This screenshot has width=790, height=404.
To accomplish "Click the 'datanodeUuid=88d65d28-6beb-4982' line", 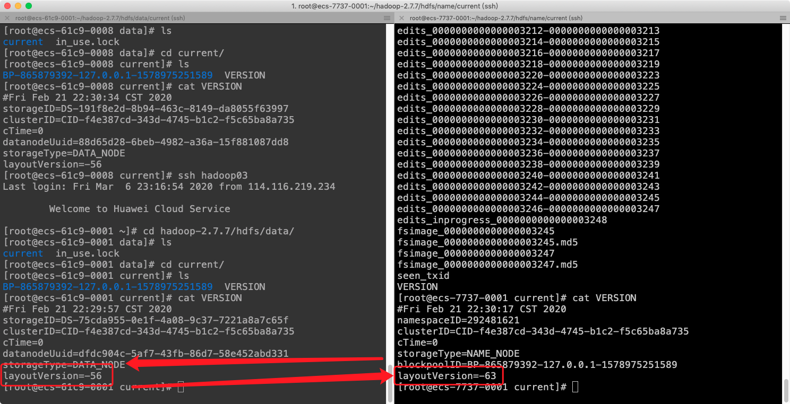I will click(x=146, y=142).
